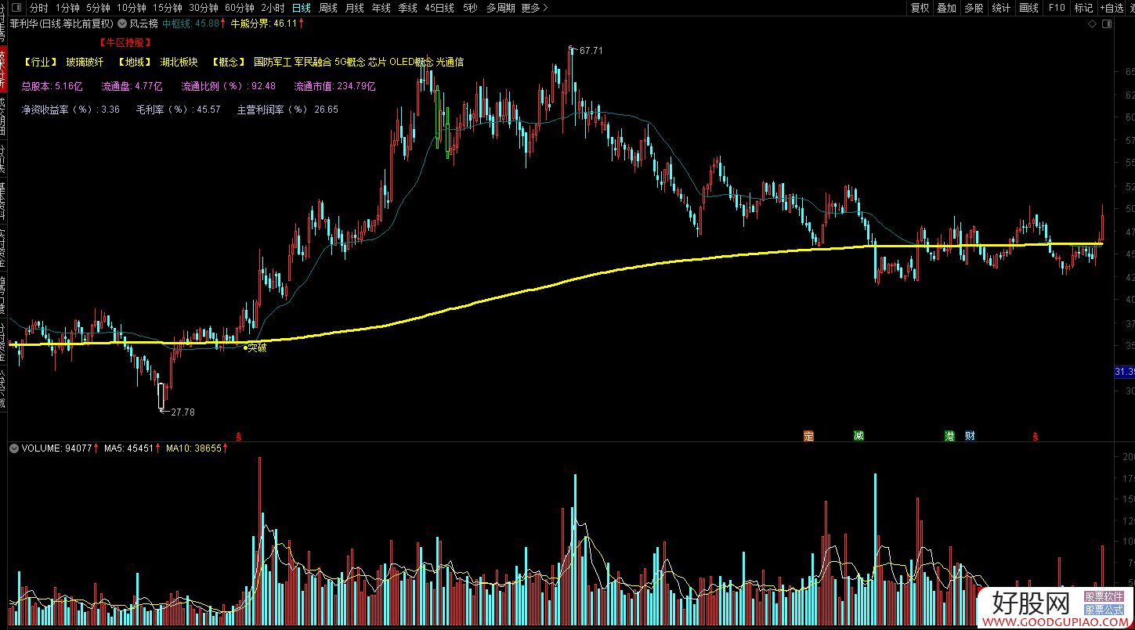The height and width of the screenshot is (630, 1135).
Task: Switch to the 60分钟 timeframe
Action: (240, 8)
